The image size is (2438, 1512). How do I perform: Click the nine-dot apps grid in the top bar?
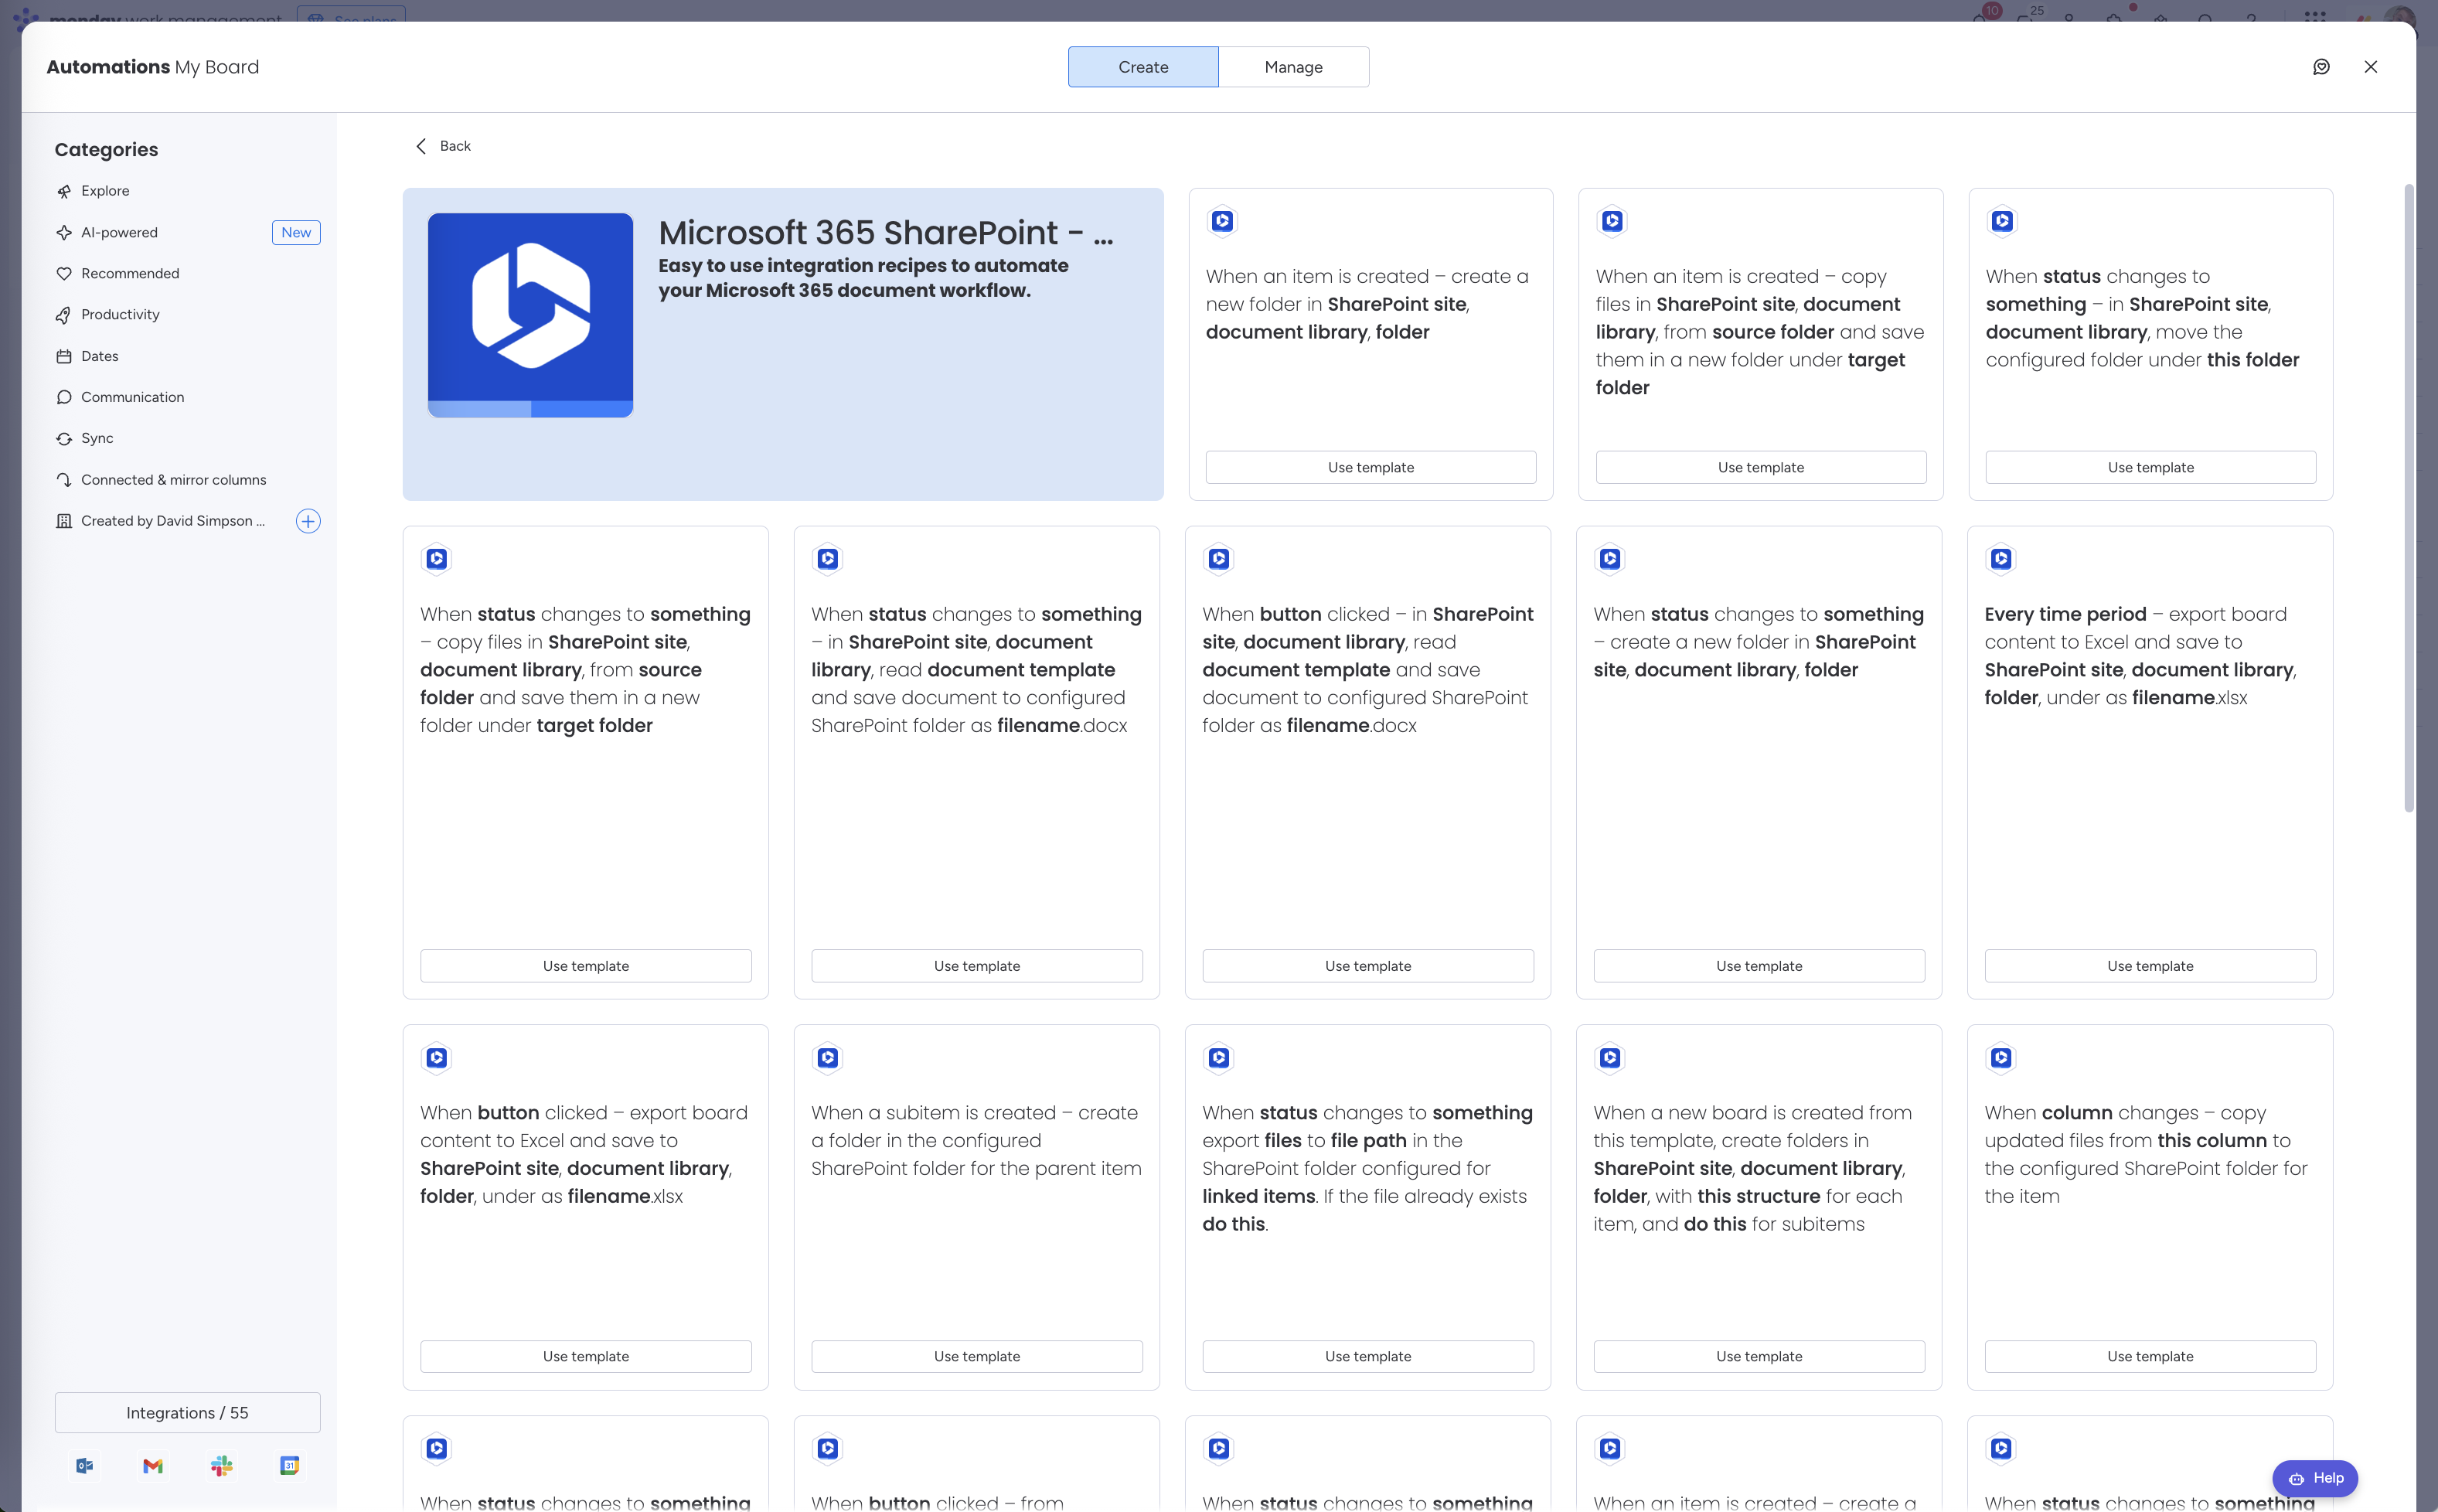(x=2316, y=18)
